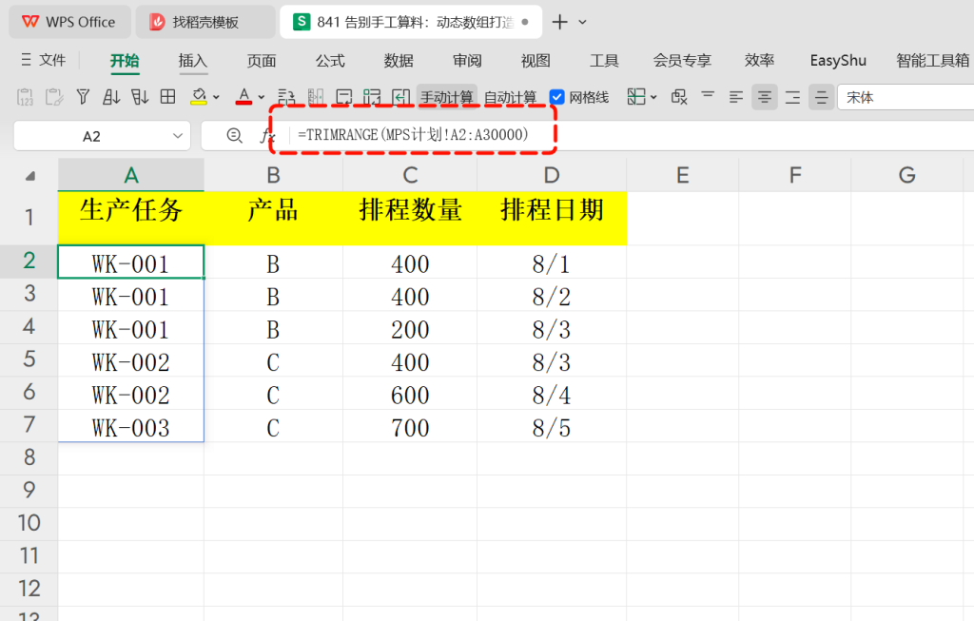
Task: Open the Name Box dropdown arrow
Action: pyautogui.click(x=178, y=136)
